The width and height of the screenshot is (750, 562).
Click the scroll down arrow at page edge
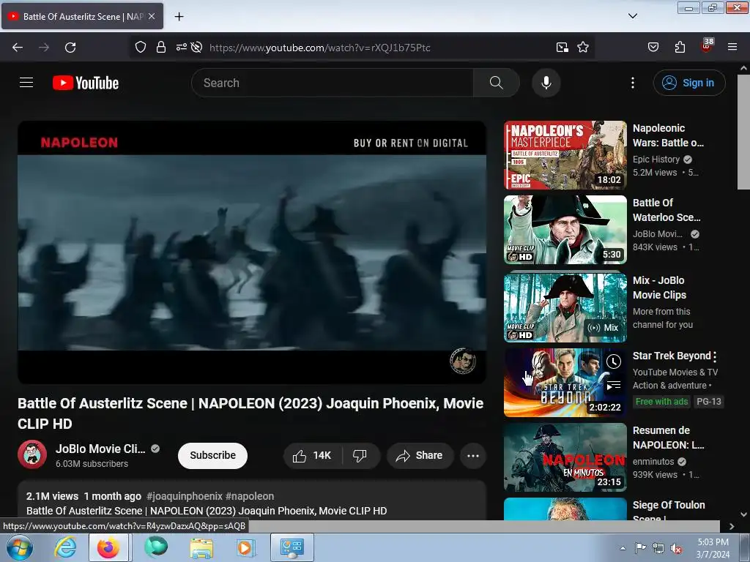pos(743,514)
